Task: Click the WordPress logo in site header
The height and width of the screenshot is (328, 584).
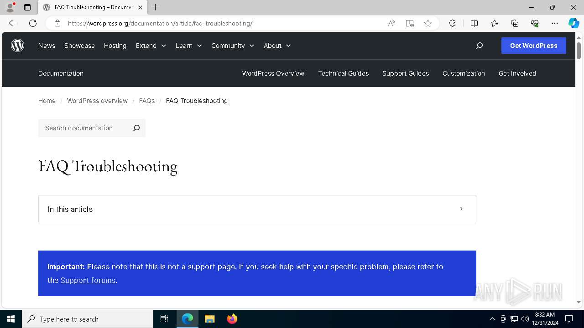Action: point(17,46)
